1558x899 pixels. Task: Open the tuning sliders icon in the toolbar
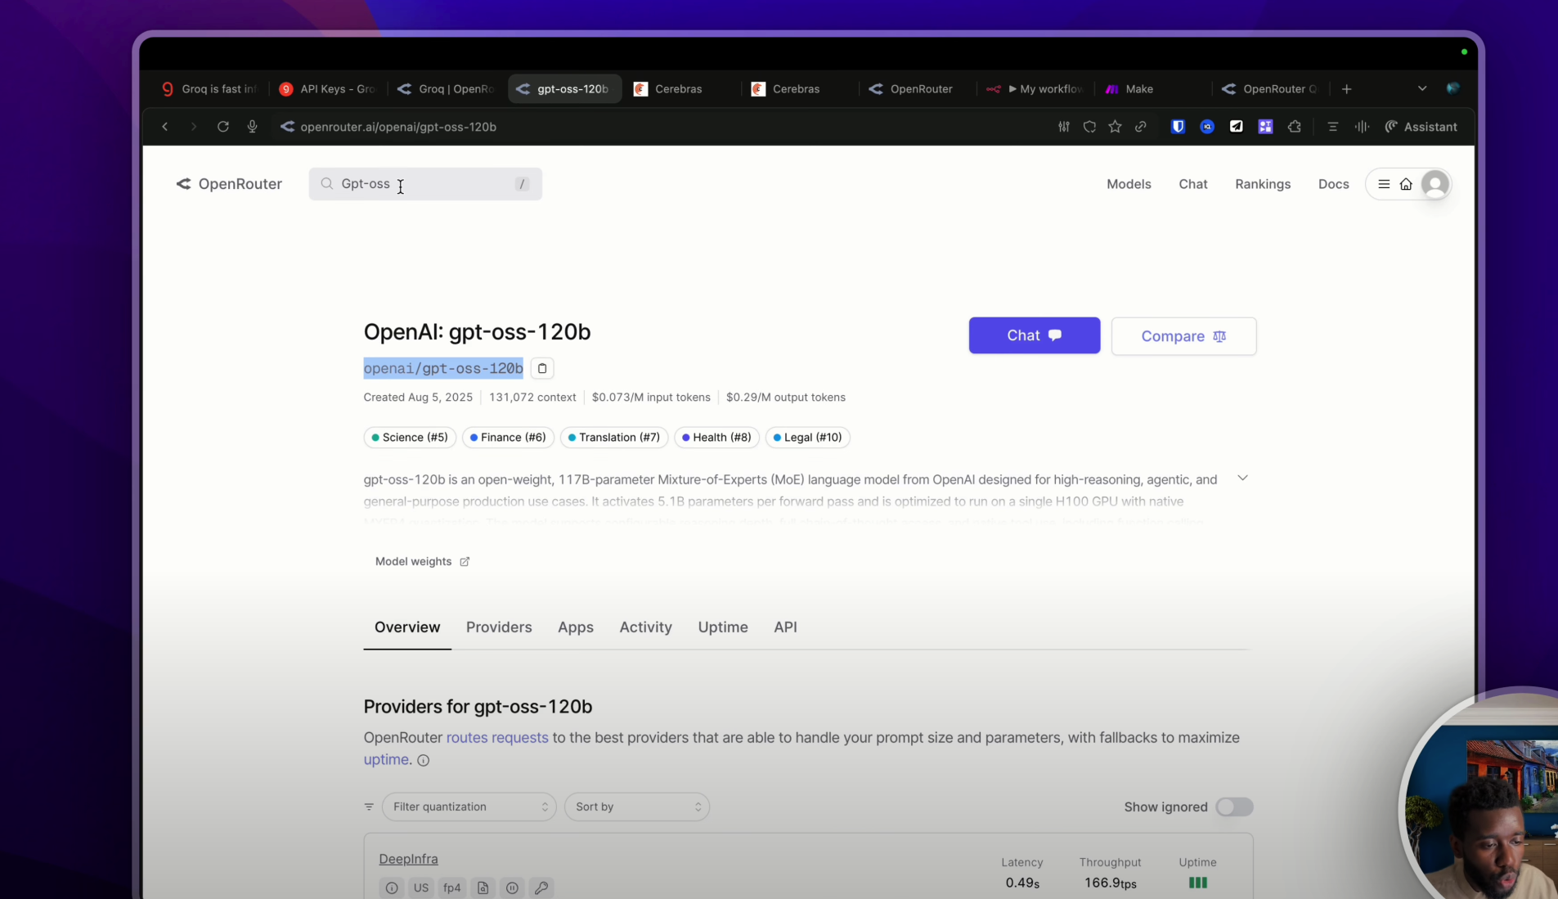(x=1063, y=127)
